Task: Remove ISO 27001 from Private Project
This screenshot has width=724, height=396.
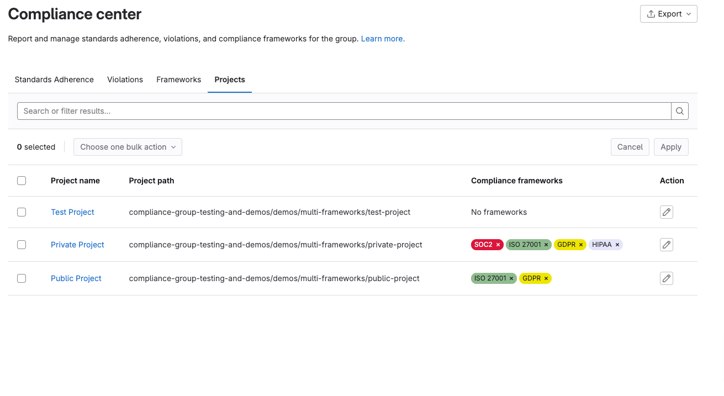Action: [546, 244]
